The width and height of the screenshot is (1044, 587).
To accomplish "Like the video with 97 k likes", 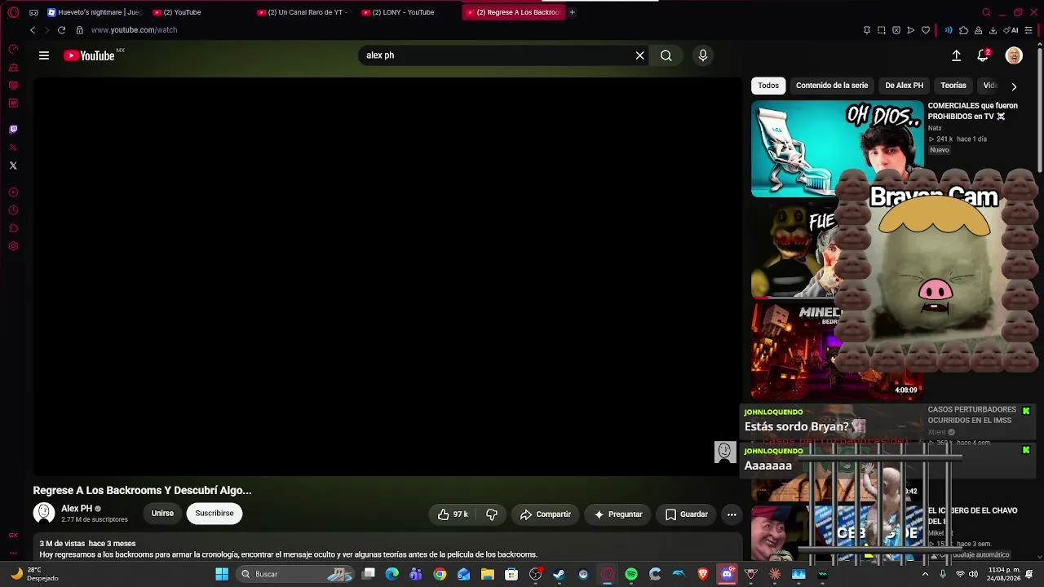I will pos(453,514).
